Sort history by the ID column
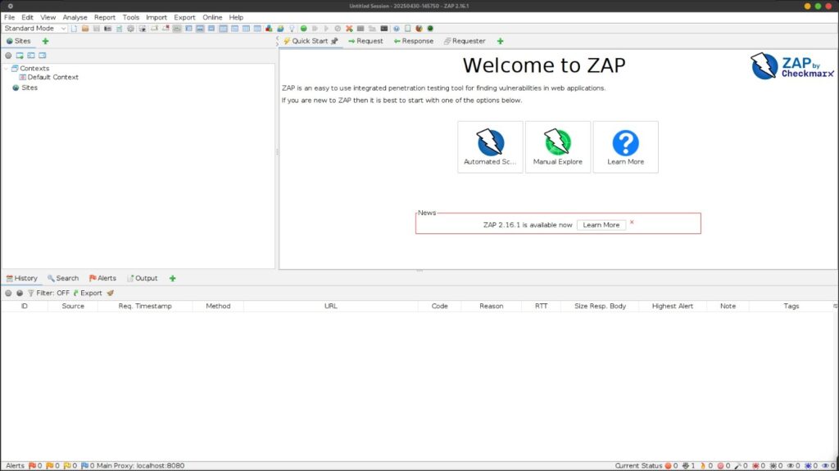 [x=24, y=306]
